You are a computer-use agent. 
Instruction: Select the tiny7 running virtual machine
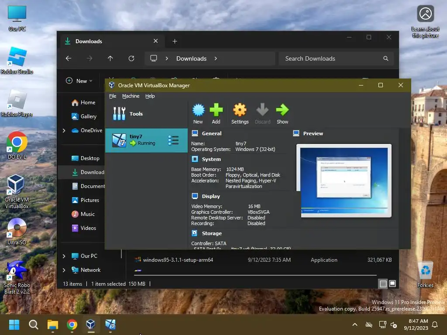point(146,140)
